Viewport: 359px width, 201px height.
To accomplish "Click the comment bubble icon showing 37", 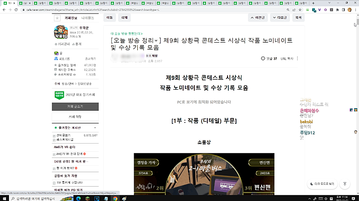I will point(263,58).
